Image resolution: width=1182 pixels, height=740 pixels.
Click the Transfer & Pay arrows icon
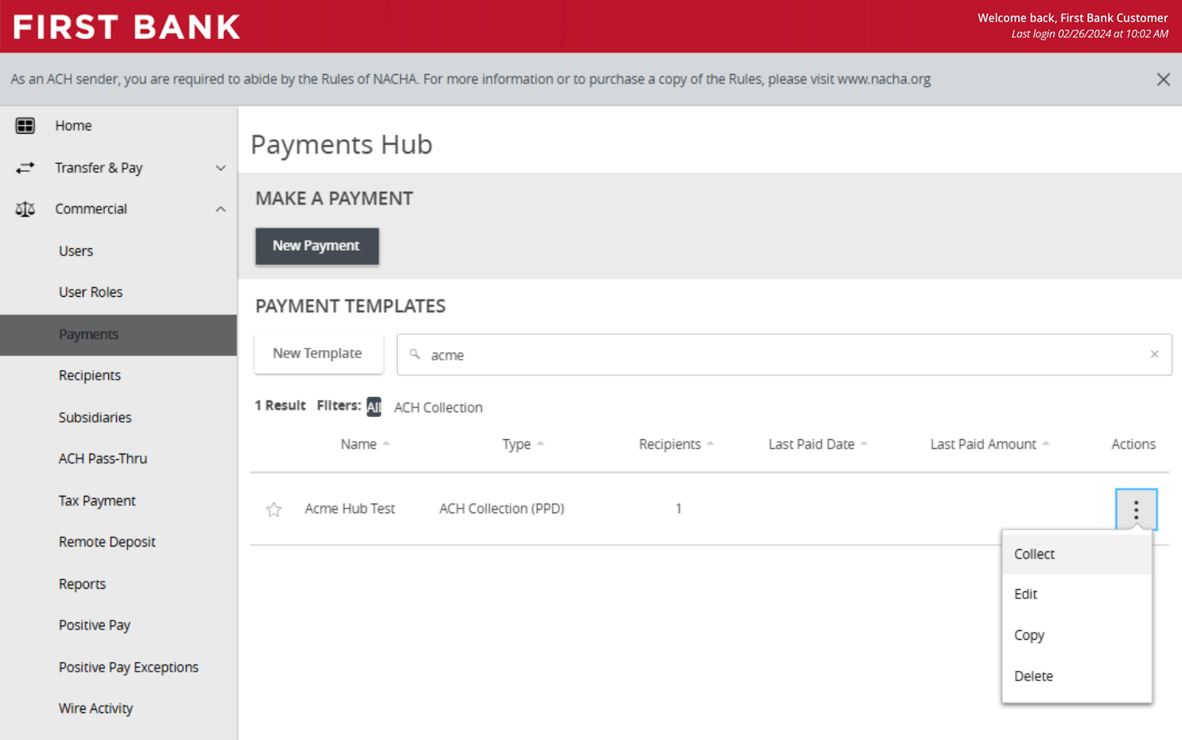coord(25,167)
